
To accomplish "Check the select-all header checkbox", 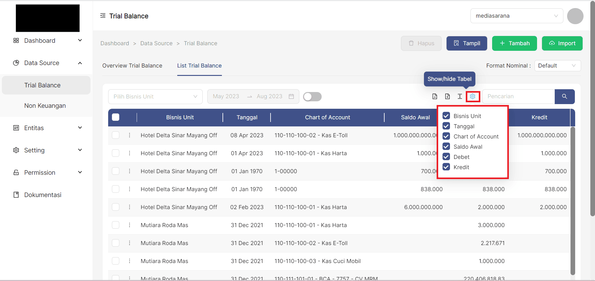I will (116, 117).
